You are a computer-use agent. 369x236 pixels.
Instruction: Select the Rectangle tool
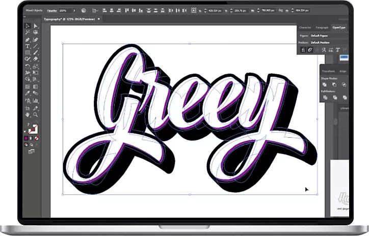coord(28,52)
